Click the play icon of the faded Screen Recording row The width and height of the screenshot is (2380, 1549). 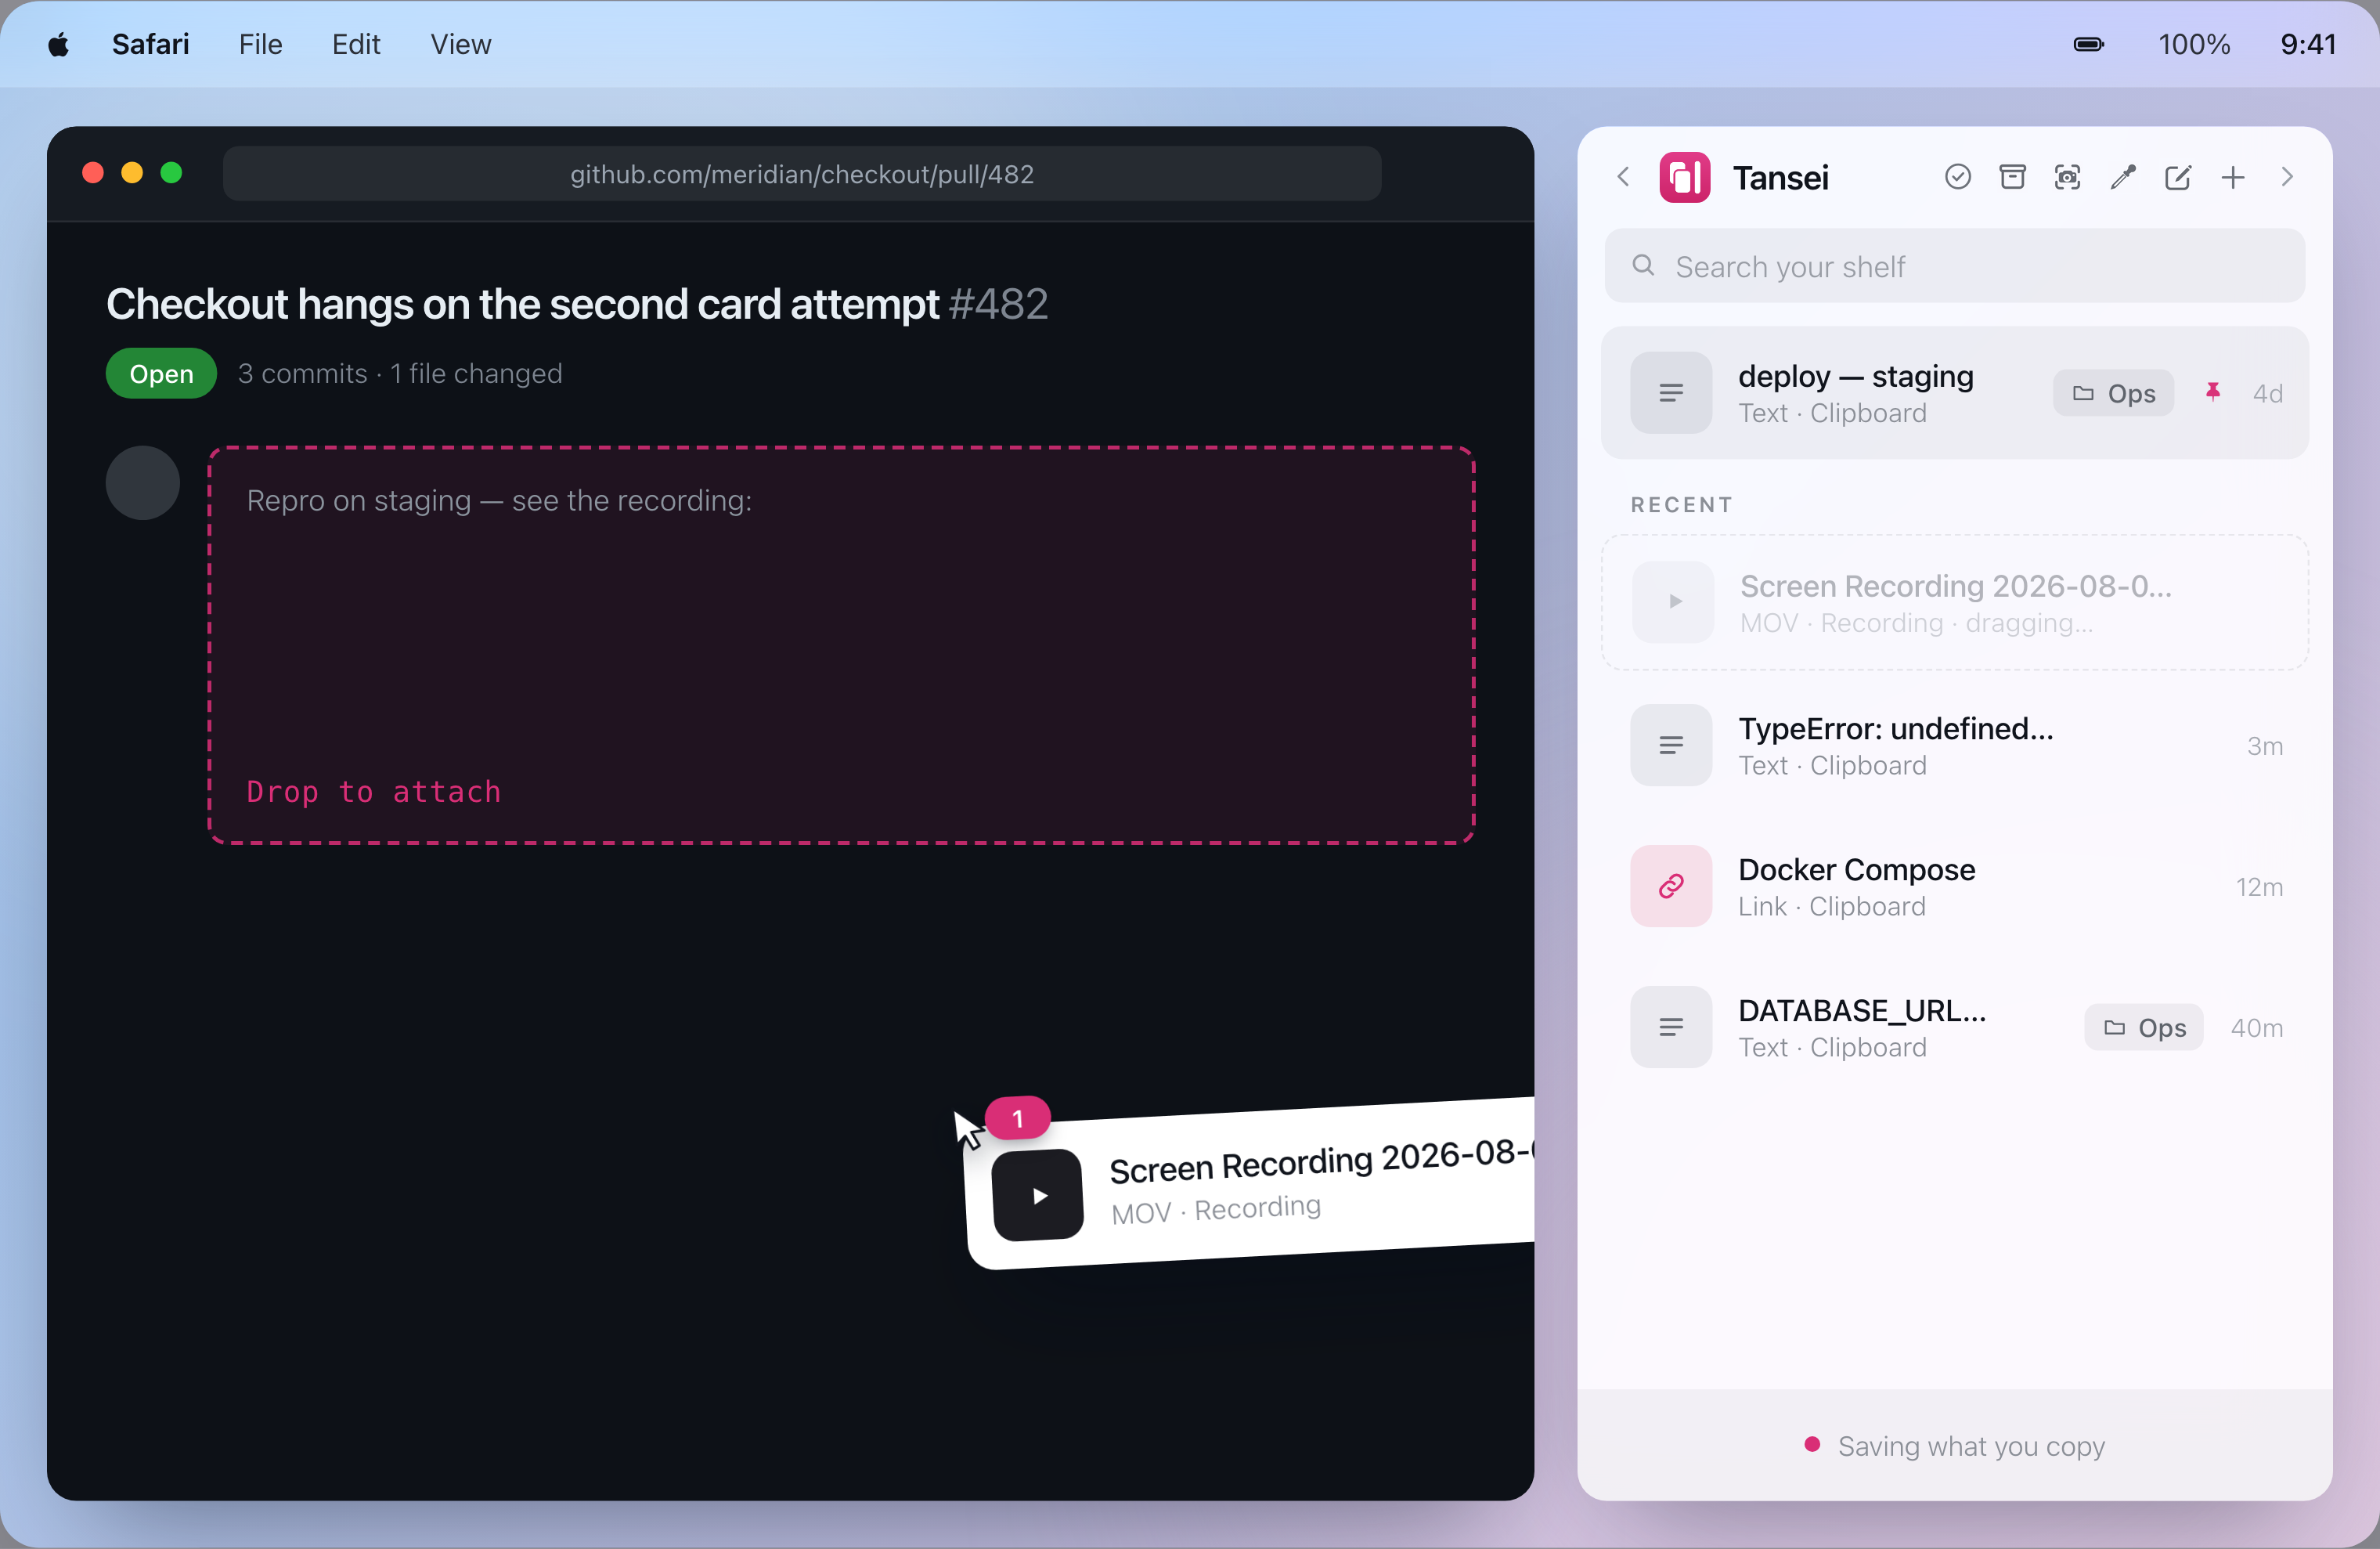(x=1673, y=602)
